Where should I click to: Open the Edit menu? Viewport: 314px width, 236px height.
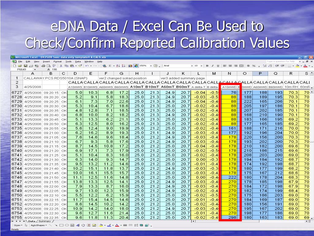click(x=28, y=61)
